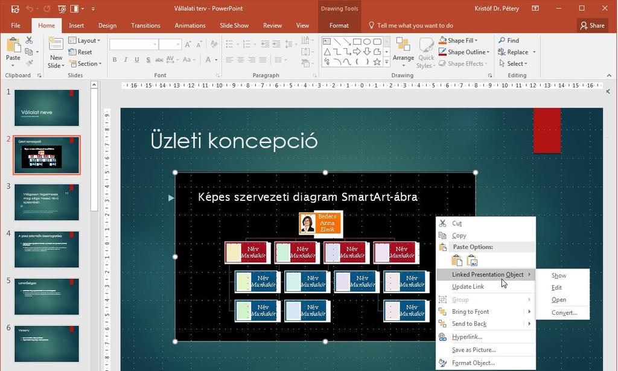Open the Layout dropdown
This screenshot has height=371, width=618.
point(84,40)
